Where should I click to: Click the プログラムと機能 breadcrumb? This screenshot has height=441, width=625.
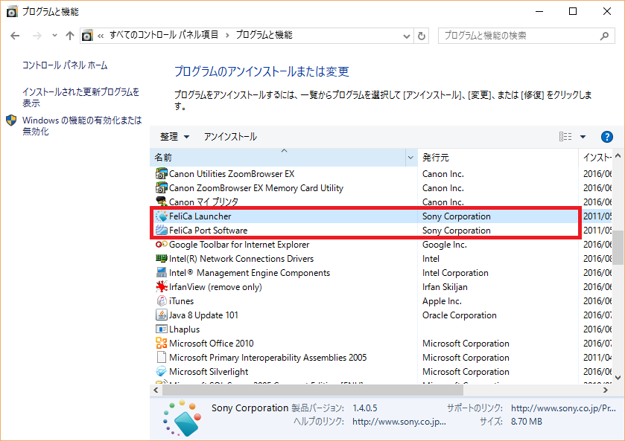264,35
